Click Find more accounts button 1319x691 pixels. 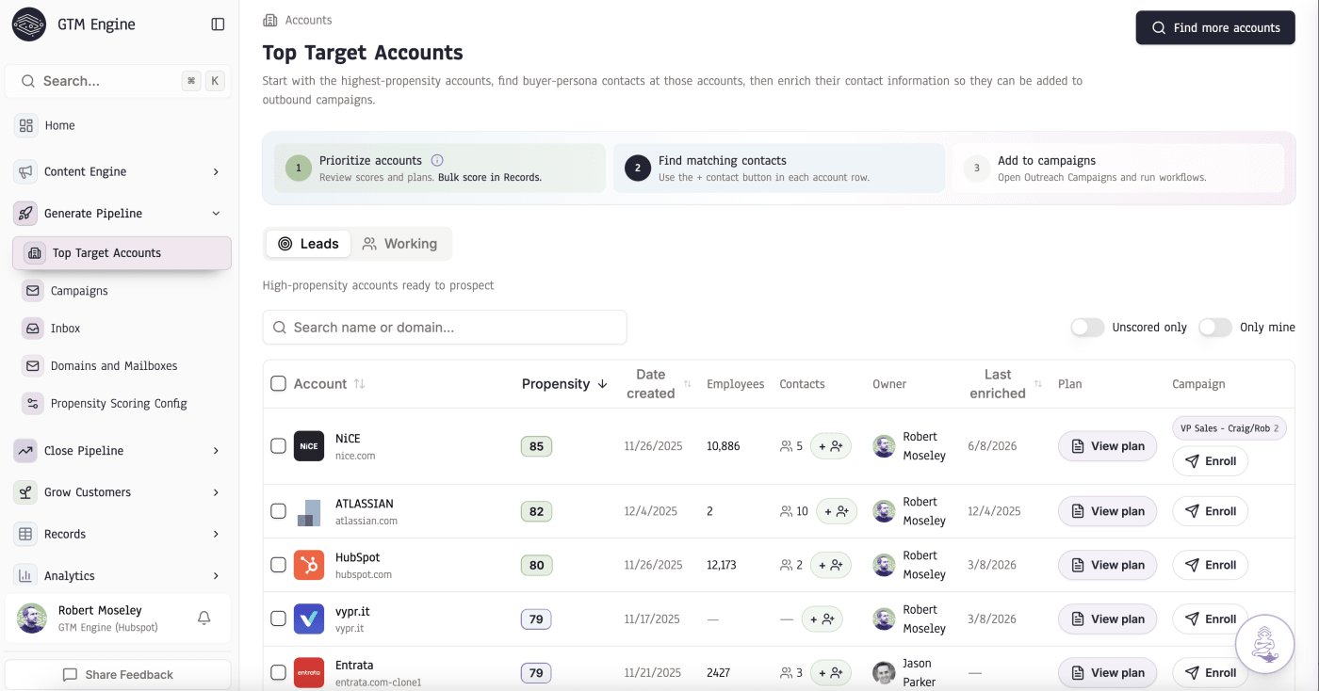point(1215,28)
